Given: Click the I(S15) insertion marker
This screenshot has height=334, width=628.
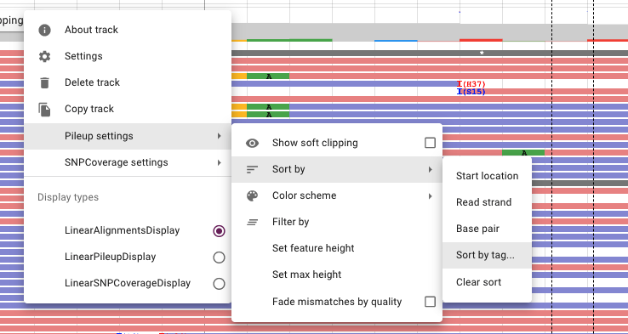Looking at the screenshot, I should point(471,92).
